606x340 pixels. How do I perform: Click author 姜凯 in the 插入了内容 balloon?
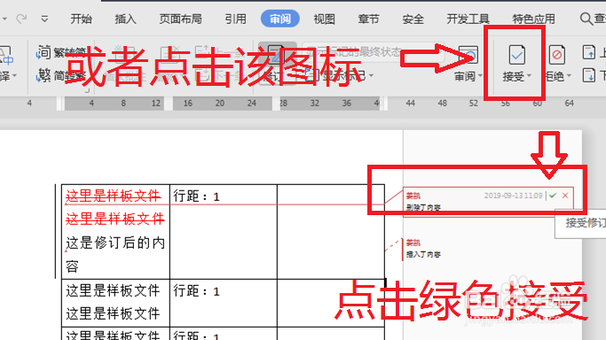tap(413, 243)
